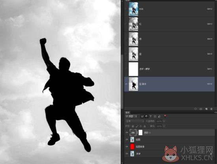Select the Red channel row
This screenshot has width=217, height=164.
pos(169,24)
